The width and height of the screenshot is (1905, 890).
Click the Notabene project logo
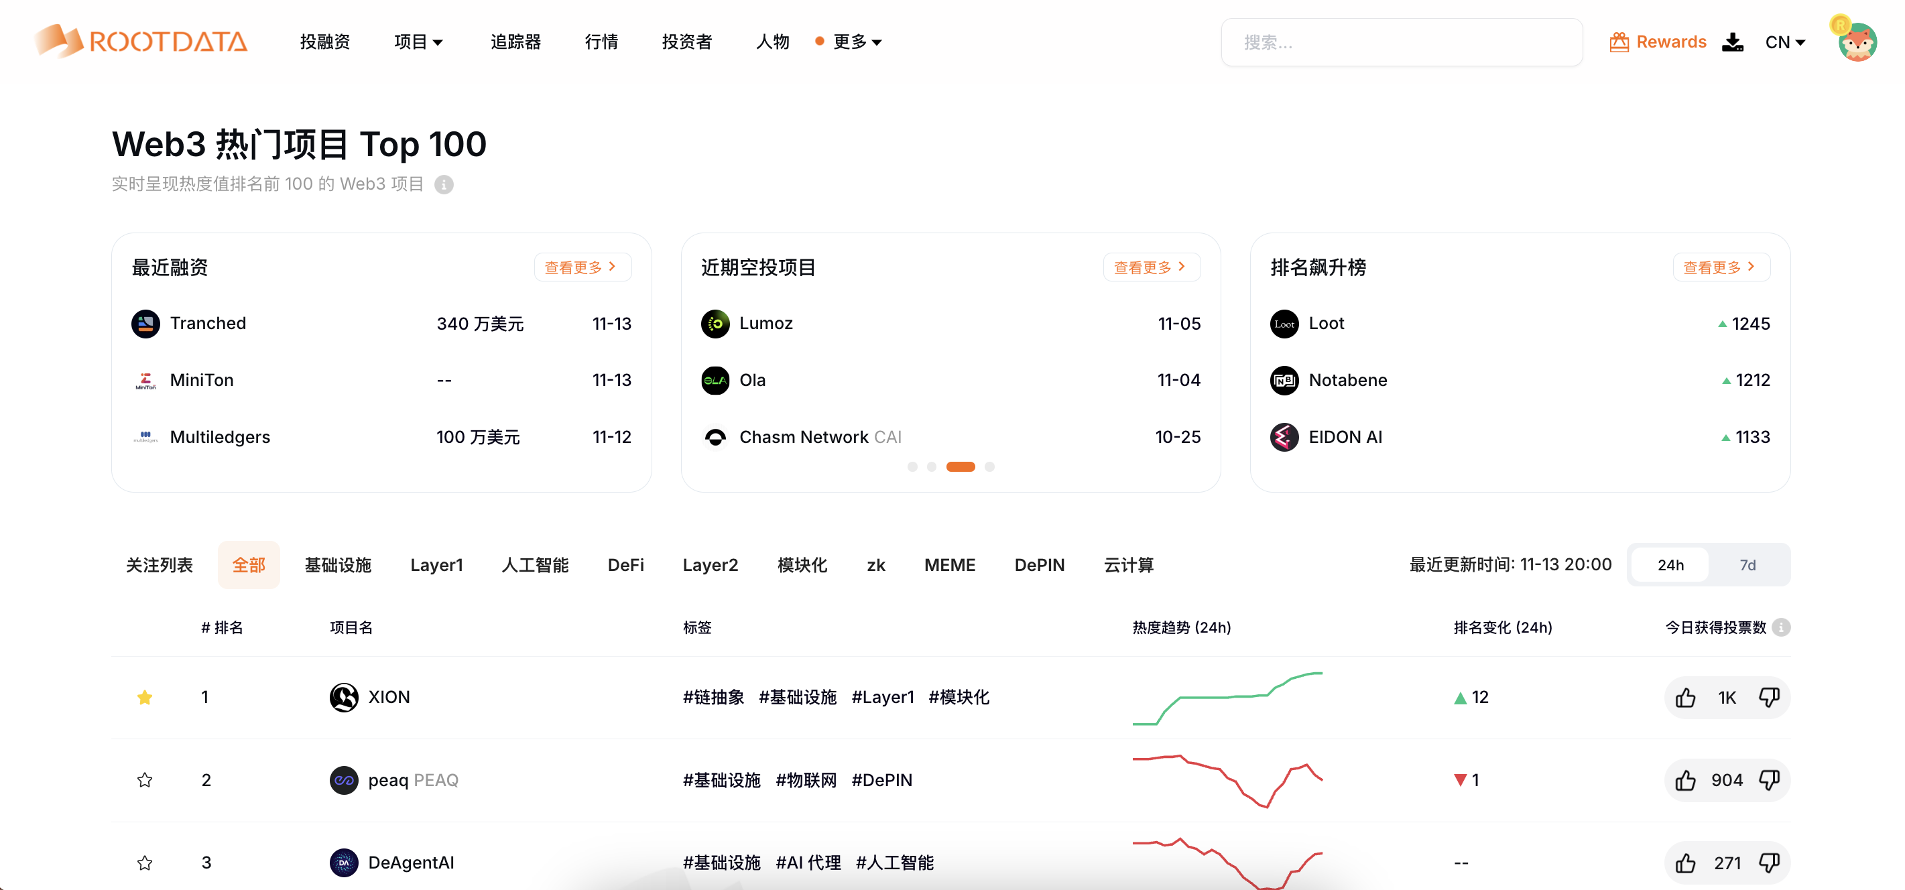[1284, 381]
